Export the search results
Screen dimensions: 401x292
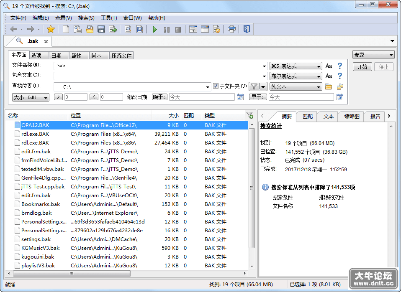[113, 29]
